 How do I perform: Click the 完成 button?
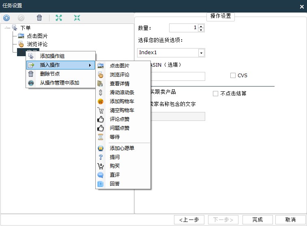[258, 220]
